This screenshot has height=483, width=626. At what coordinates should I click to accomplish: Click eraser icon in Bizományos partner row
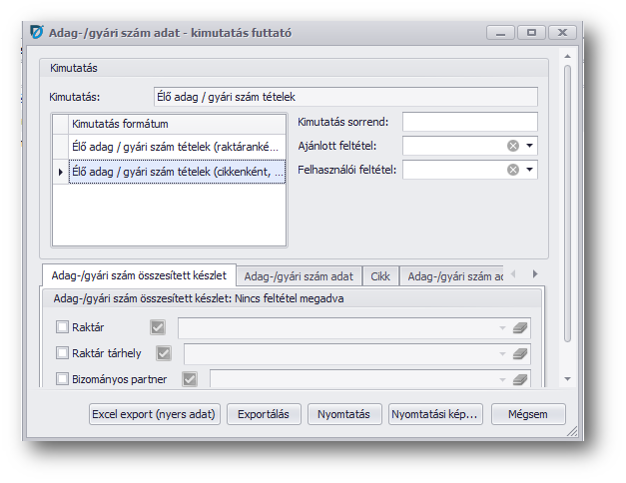(520, 379)
